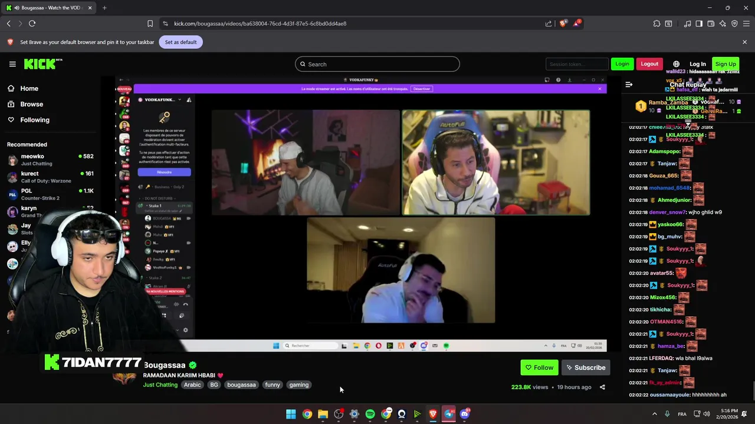The width and height of the screenshot is (755, 424).
Task: Click the Kick logo
Action: point(43,64)
